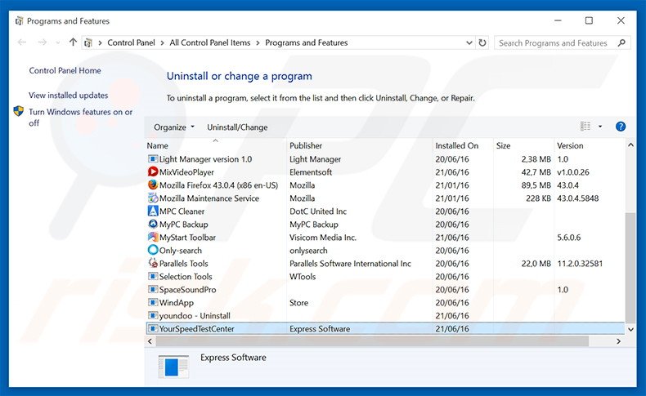
Task: Select the youndoo - Uninstall entry name
Action: (x=195, y=316)
